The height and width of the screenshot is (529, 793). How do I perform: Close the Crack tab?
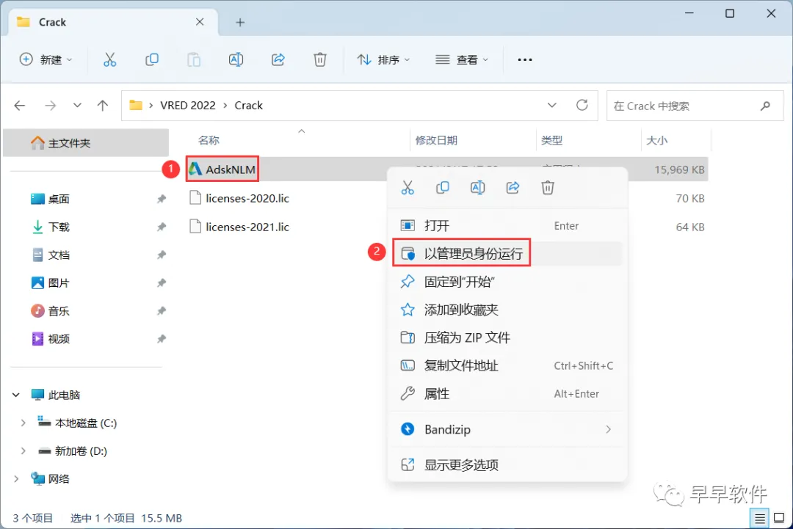coord(200,22)
